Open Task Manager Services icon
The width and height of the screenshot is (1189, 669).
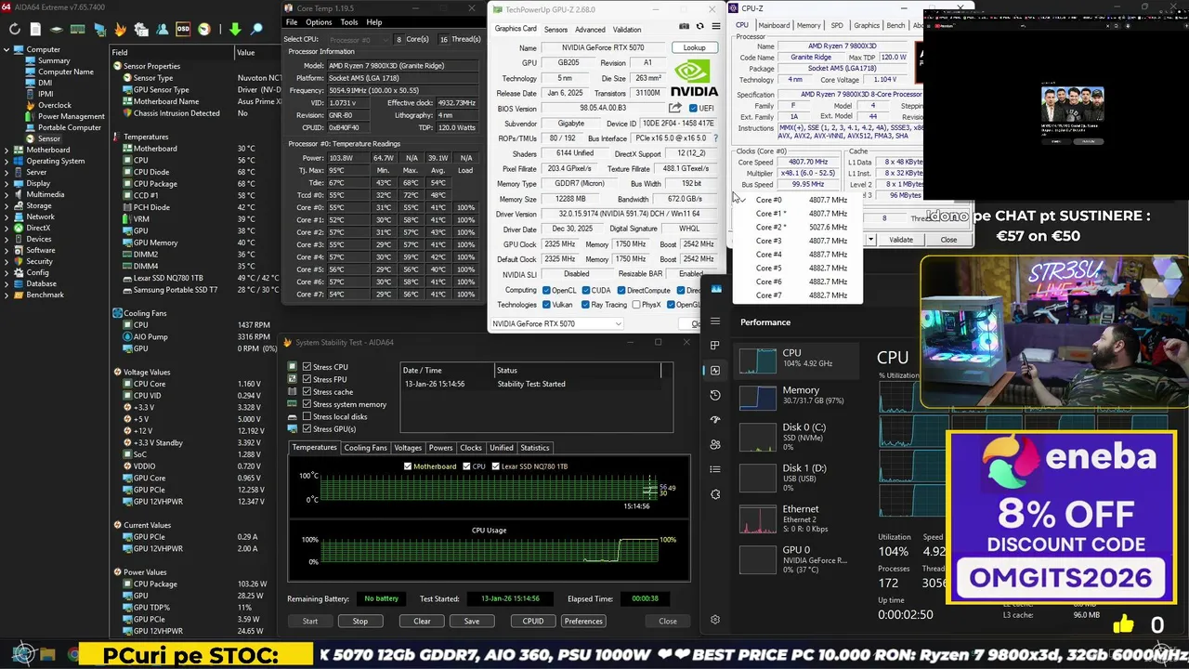point(715,494)
